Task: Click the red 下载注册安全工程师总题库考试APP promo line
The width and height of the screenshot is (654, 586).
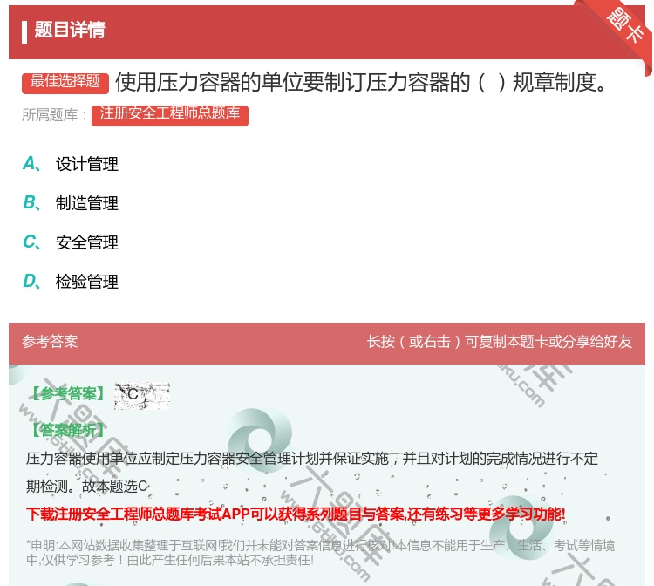Action: 296,514
